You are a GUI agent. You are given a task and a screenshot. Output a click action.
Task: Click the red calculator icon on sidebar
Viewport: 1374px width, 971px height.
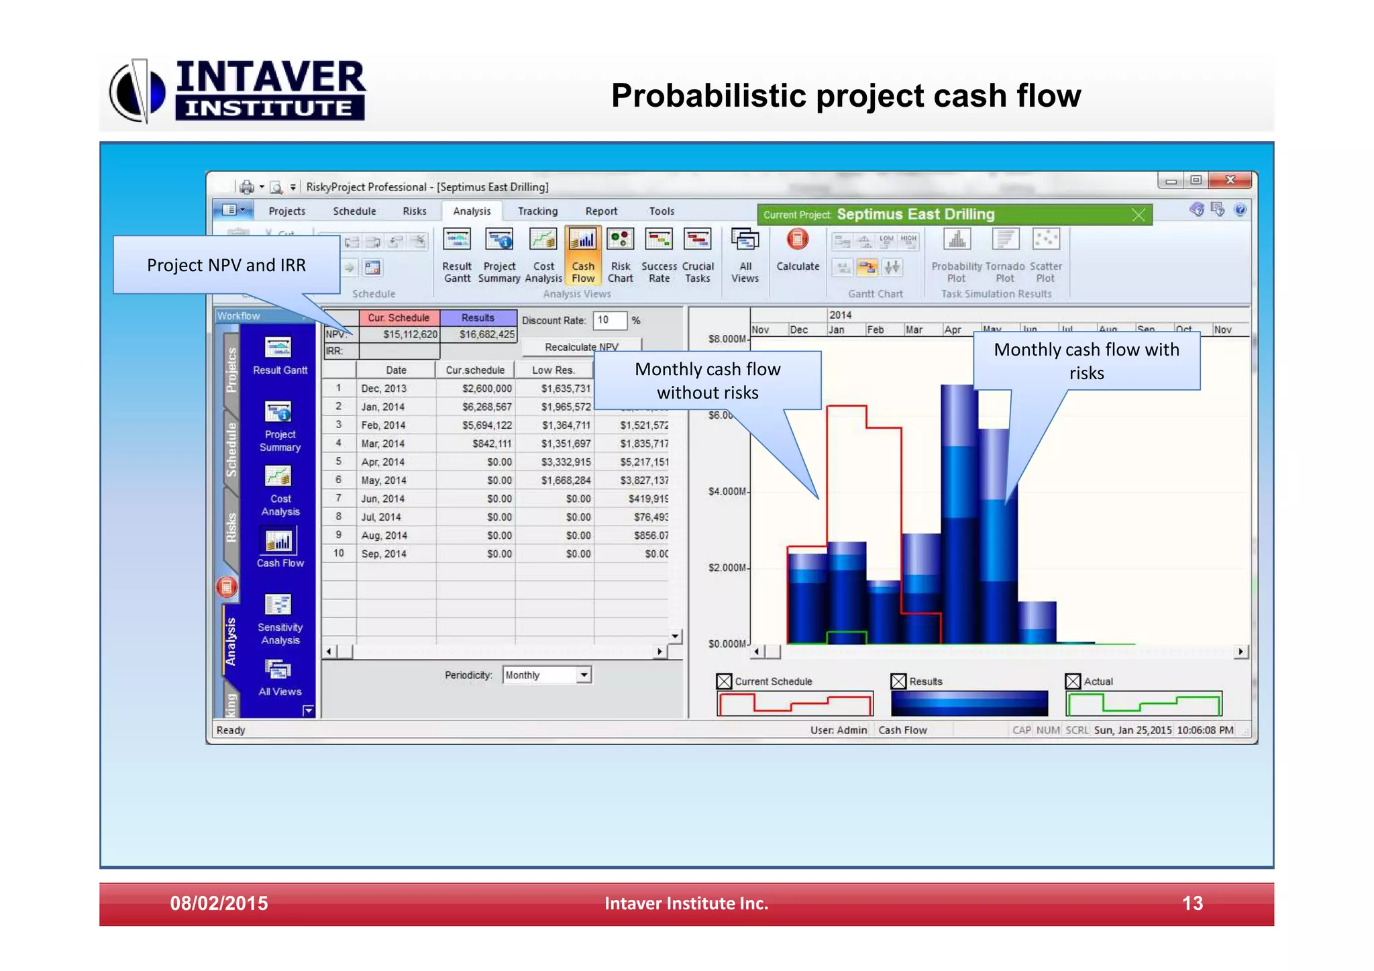[227, 587]
